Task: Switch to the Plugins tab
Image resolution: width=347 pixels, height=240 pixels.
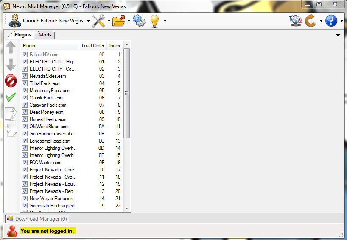Action: coord(22,35)
